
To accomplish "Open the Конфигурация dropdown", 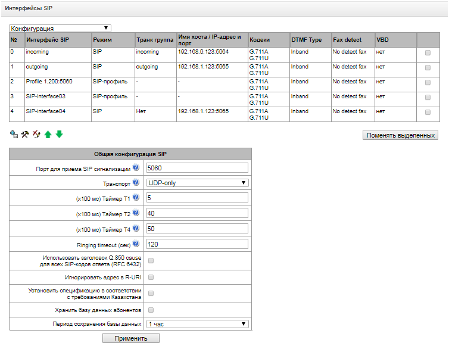I will click(60, 28).
